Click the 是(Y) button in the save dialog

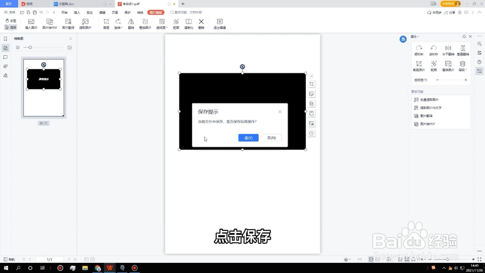click(x=248, y=138)
